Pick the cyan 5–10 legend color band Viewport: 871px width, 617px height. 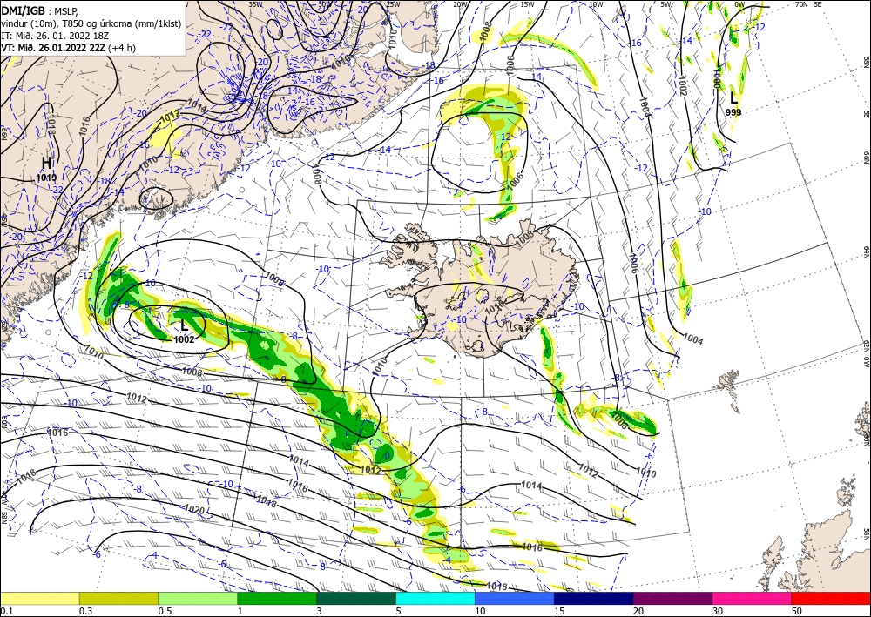click(435, 598)
